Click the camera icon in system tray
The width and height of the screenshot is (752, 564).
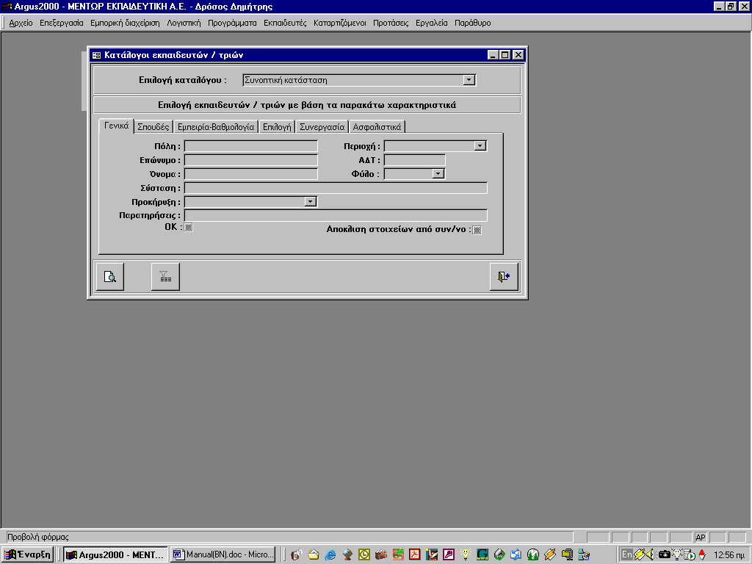[x=664, y=554]
